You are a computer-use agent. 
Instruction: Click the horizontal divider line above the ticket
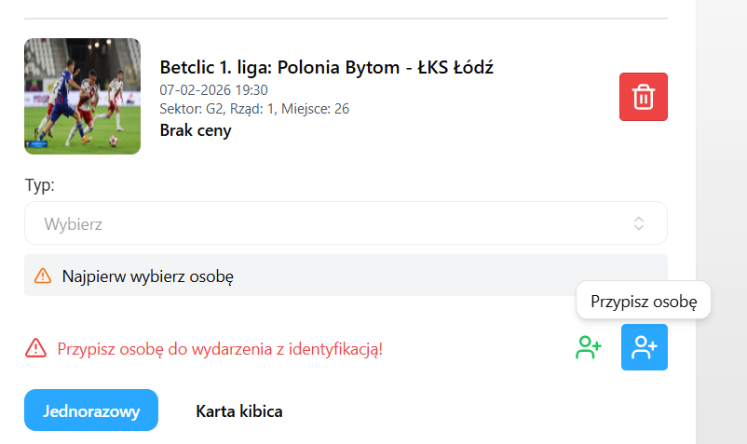coord(346,19)
